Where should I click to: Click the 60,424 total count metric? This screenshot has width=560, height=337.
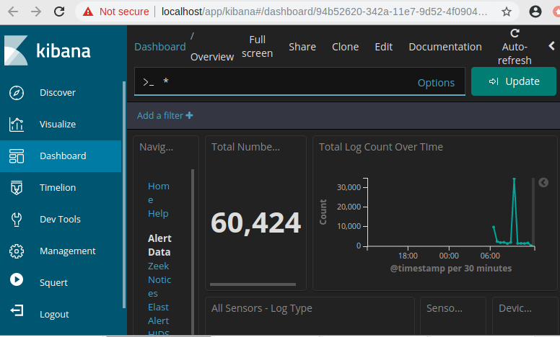[255, 223]
